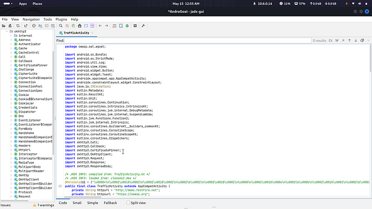
Task: Click into the Find input field
Action: 188,40
